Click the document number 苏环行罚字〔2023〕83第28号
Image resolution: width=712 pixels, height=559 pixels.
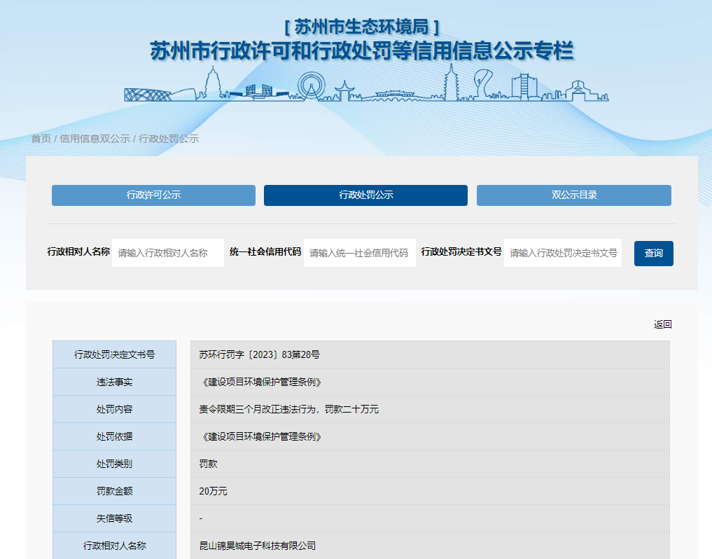pos(259,354)
